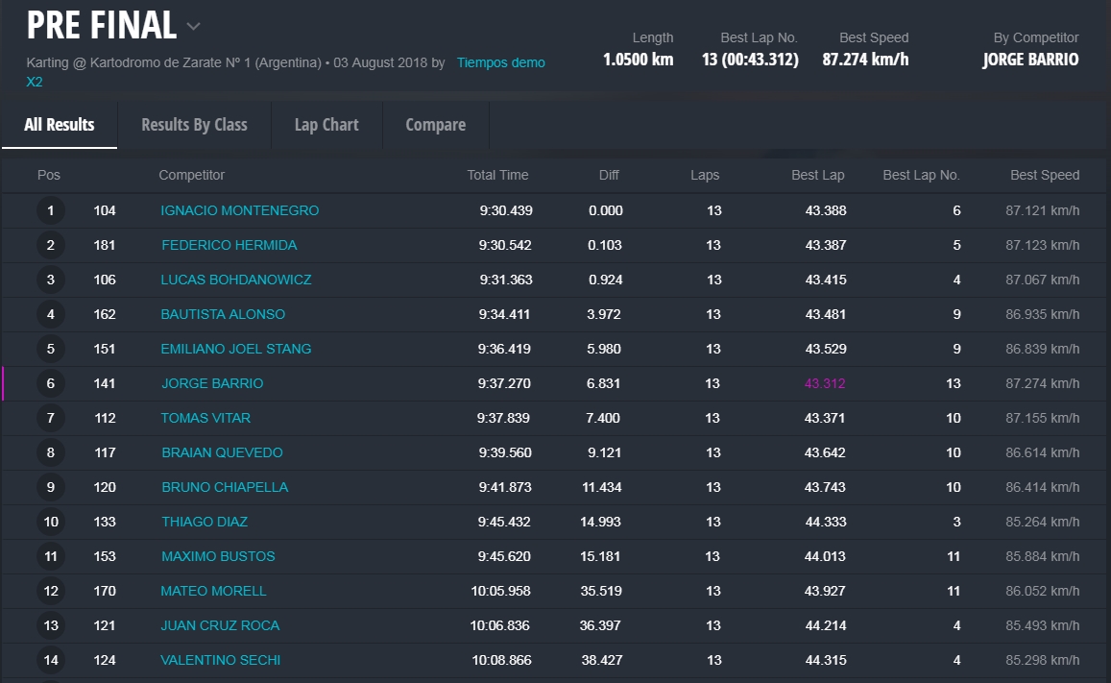
Task: Select the purple fastest lap time 43.312
Action: 825,383
